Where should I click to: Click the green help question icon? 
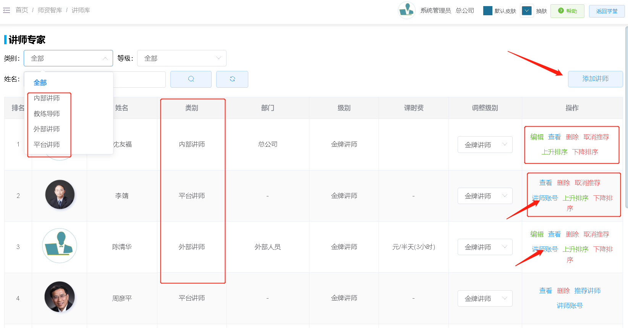pos(561,11)
